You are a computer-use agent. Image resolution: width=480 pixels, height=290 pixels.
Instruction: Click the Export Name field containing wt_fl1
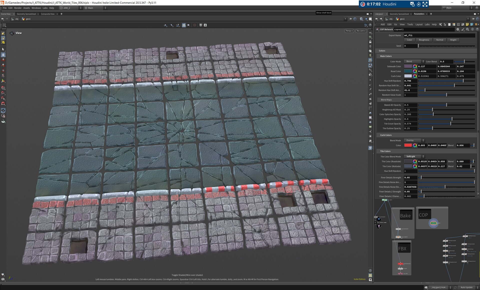point(439,35)
